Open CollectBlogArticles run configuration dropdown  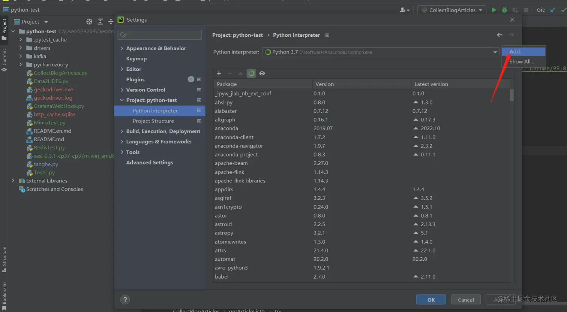click(452, 10)
